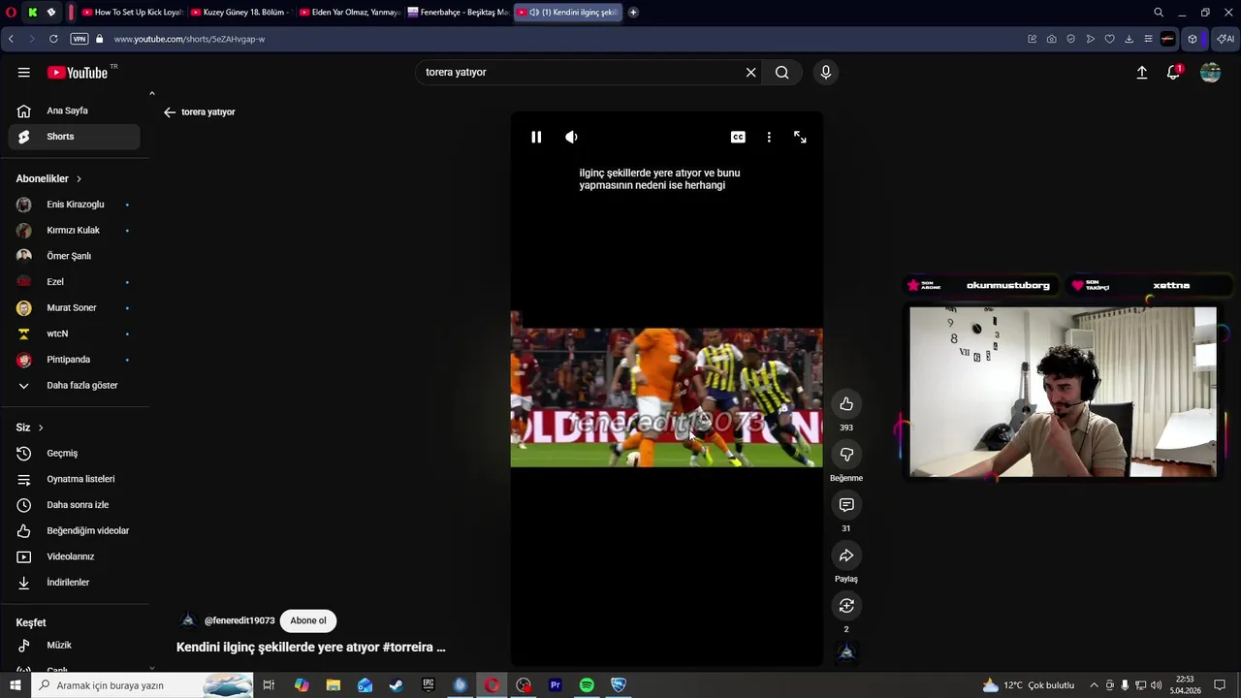1241x698 pixels.
Task: Select Shorts in the sidebar
Action: click(x=75, y=137)
